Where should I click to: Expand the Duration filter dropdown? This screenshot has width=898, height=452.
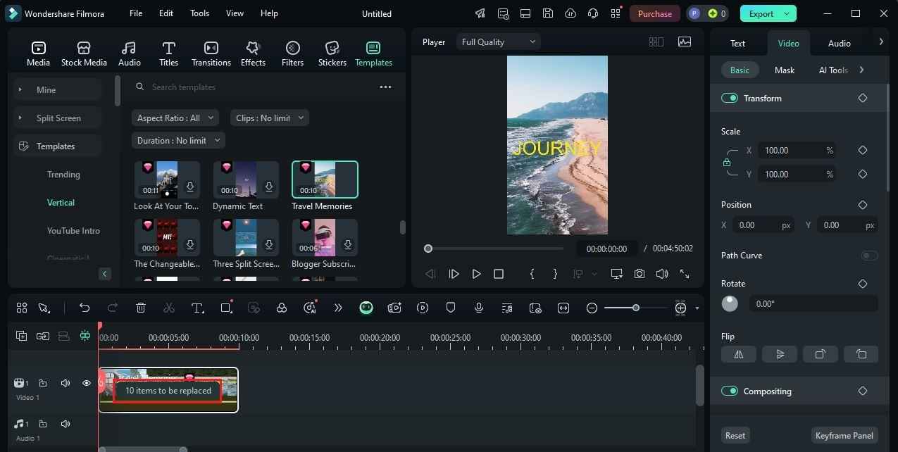click(178, 140)
